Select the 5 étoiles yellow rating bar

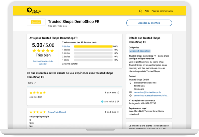coord(93,47)
